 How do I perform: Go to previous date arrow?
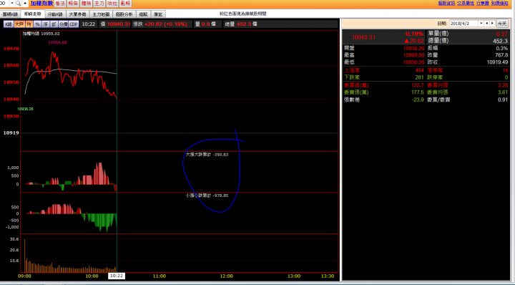pyautogui.click(x=487, y=24)
